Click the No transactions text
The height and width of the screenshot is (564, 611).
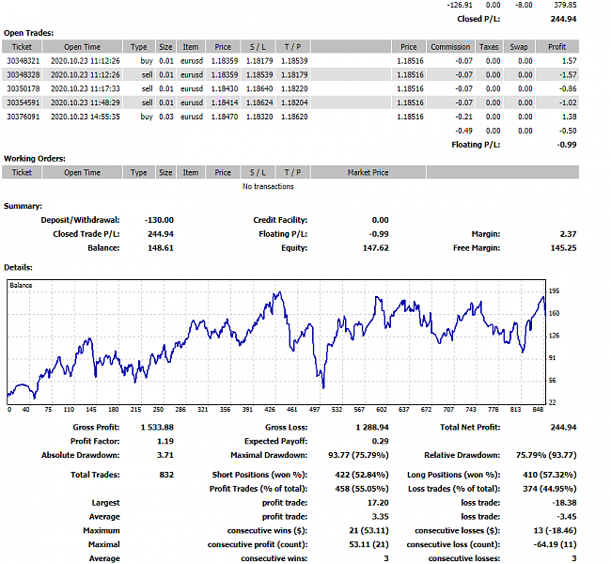coord(268,186)
